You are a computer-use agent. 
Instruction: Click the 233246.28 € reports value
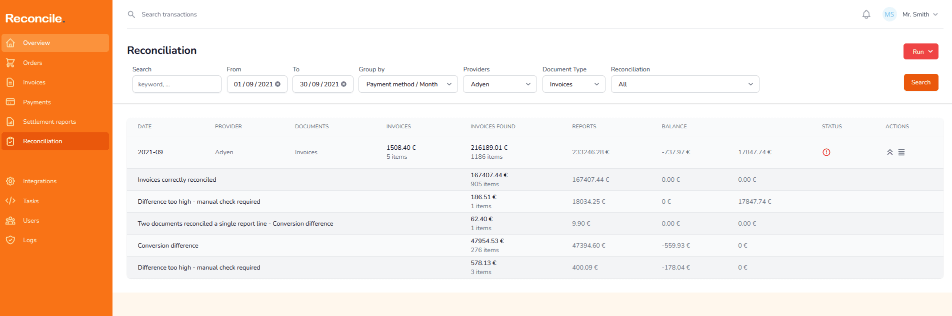point(590,152)
